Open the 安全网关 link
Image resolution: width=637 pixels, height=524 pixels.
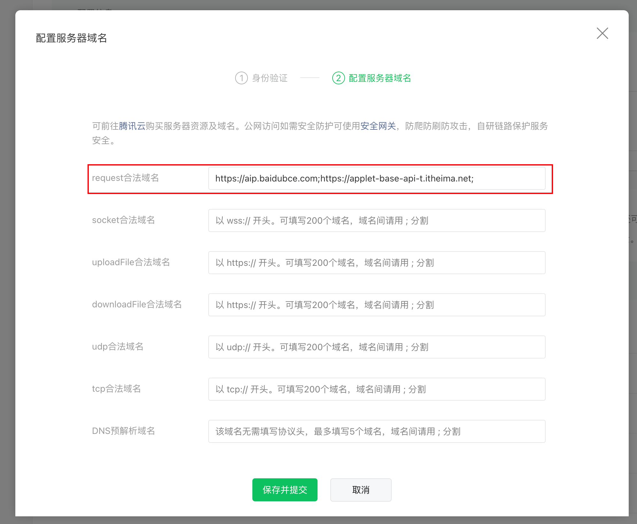[378, 126]
